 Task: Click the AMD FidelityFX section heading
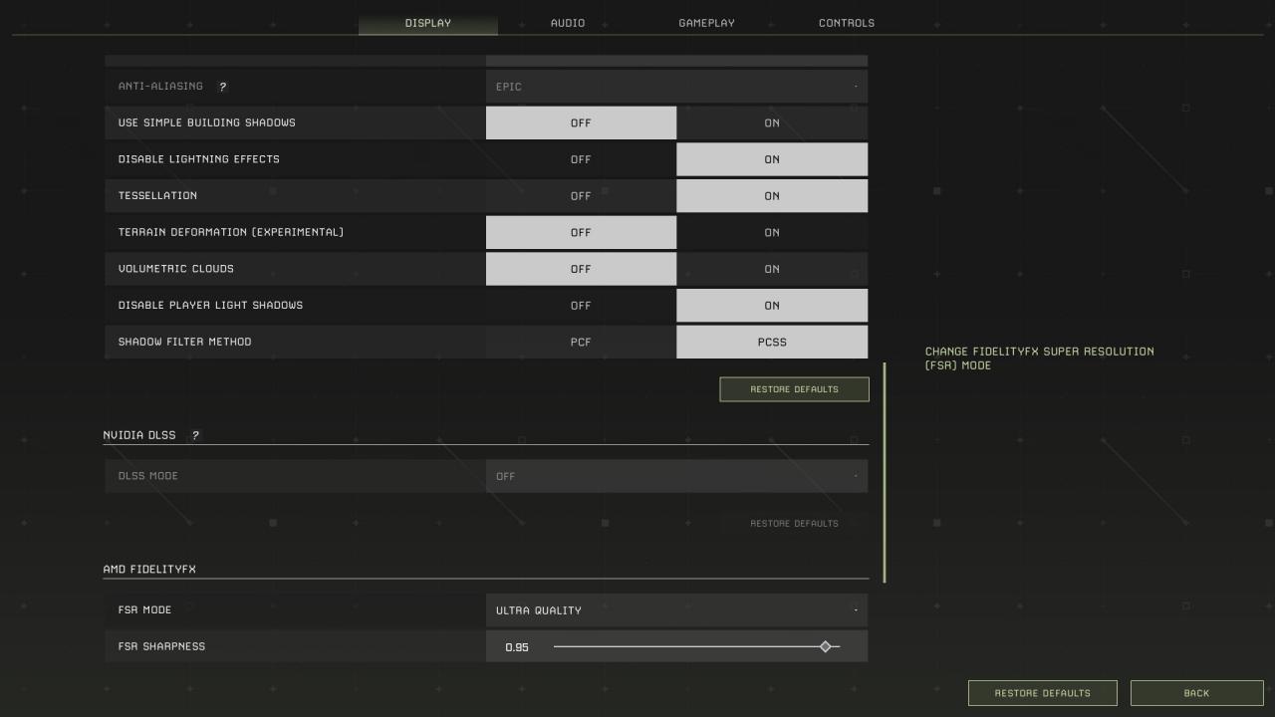pos(149,570)
